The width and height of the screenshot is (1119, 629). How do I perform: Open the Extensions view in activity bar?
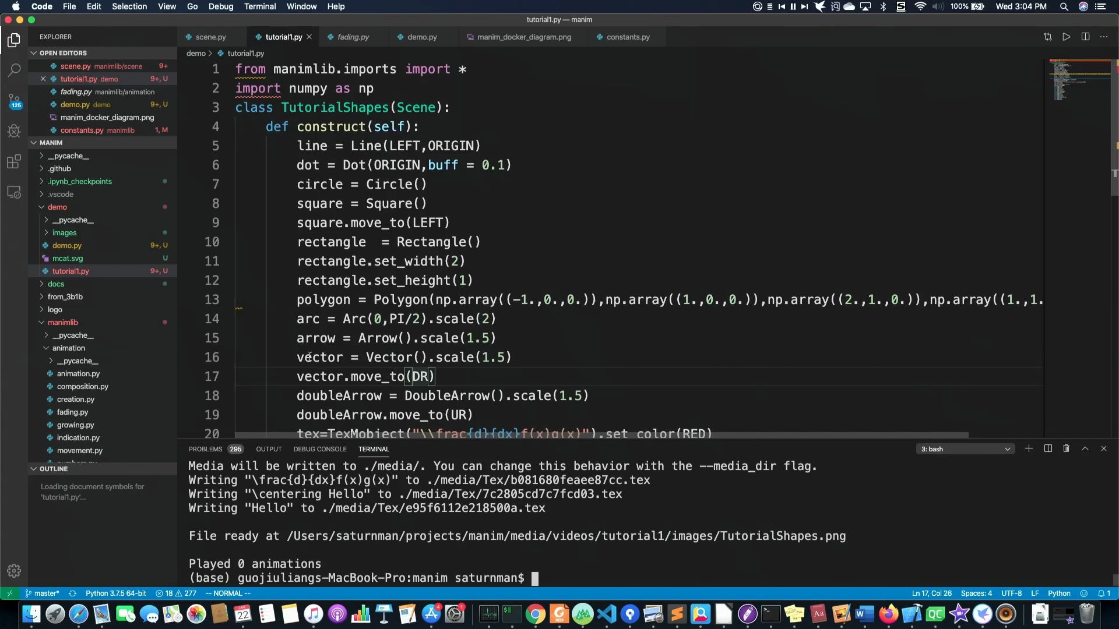coord(14,161)
